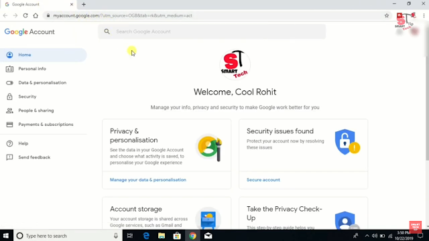The width and height of the screenshot is (429, 241).
Task: Click the Help question mark icon
Action: click(9, 143)
